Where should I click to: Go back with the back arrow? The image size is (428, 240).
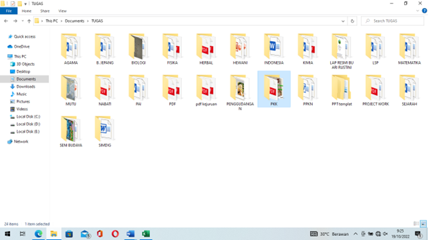click(x=6, y=21)
